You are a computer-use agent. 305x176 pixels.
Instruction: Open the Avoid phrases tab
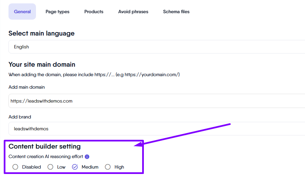click(133, 12)
